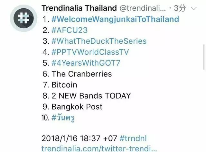
Task: Expand the tweet options chevron
Action: [194, 9]
